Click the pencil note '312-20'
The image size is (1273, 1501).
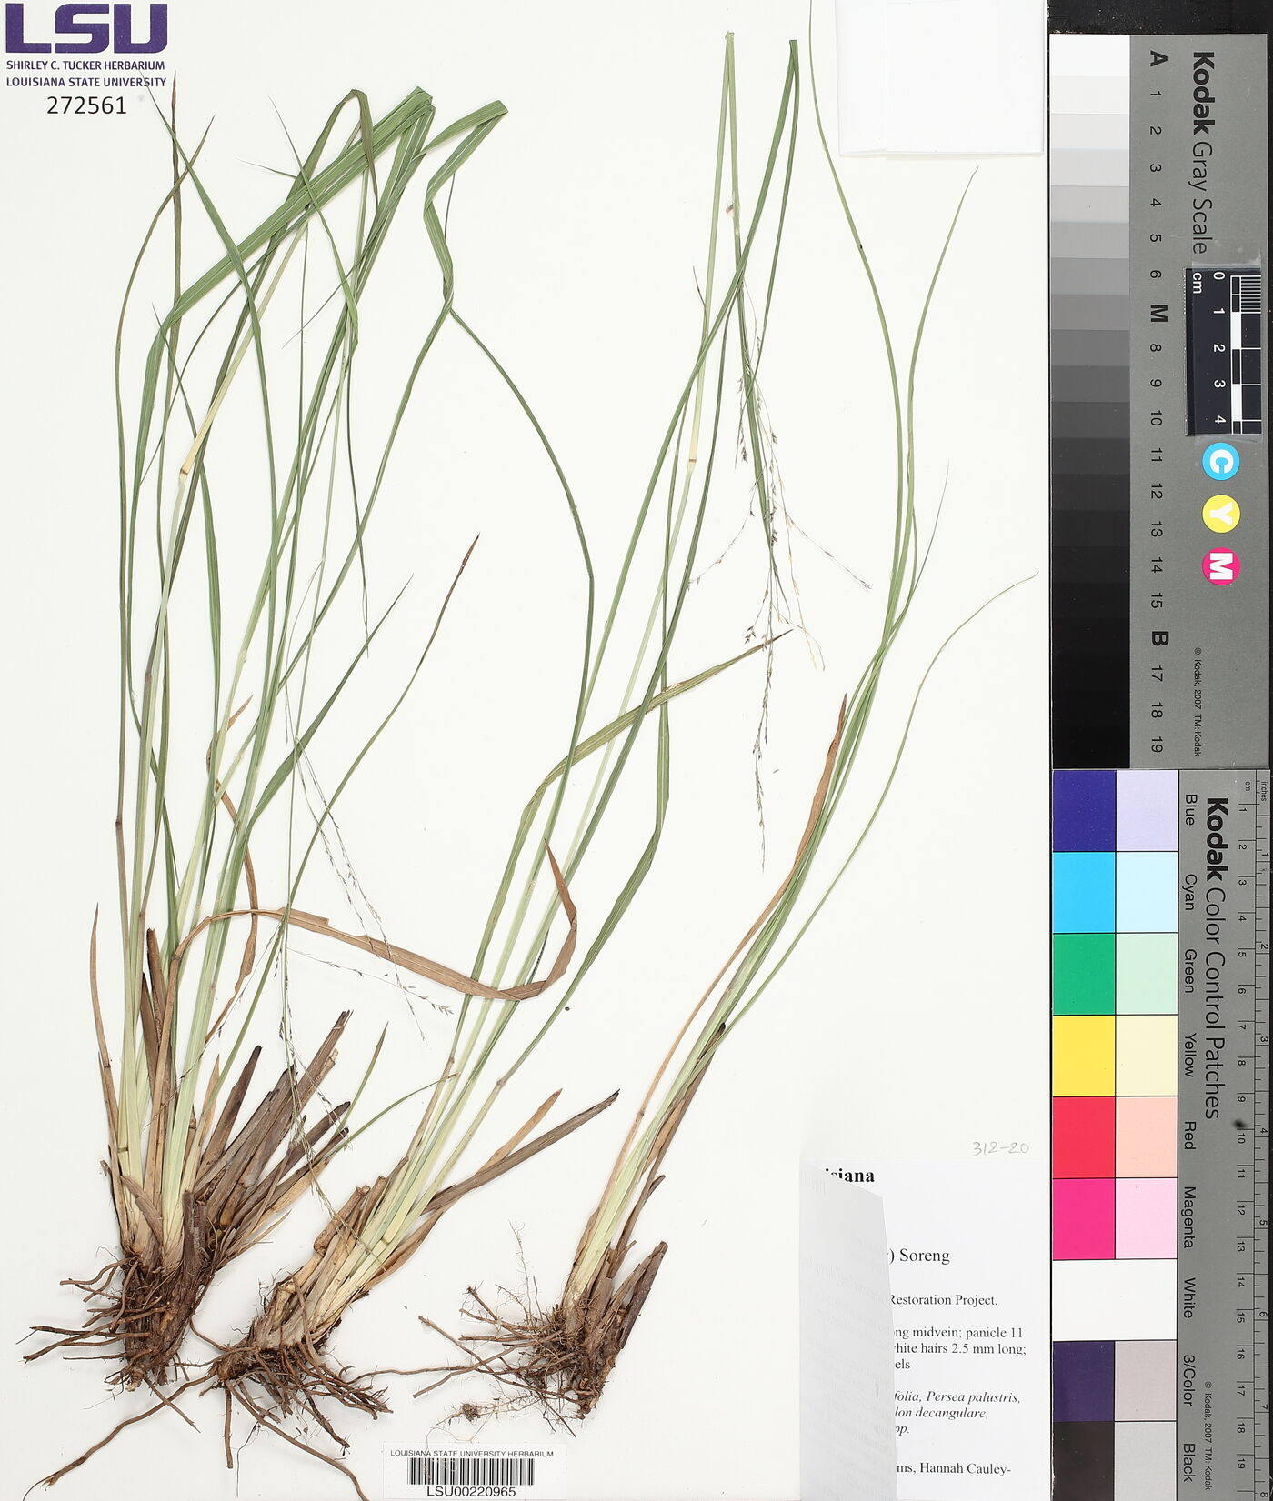(1000, 1148)
